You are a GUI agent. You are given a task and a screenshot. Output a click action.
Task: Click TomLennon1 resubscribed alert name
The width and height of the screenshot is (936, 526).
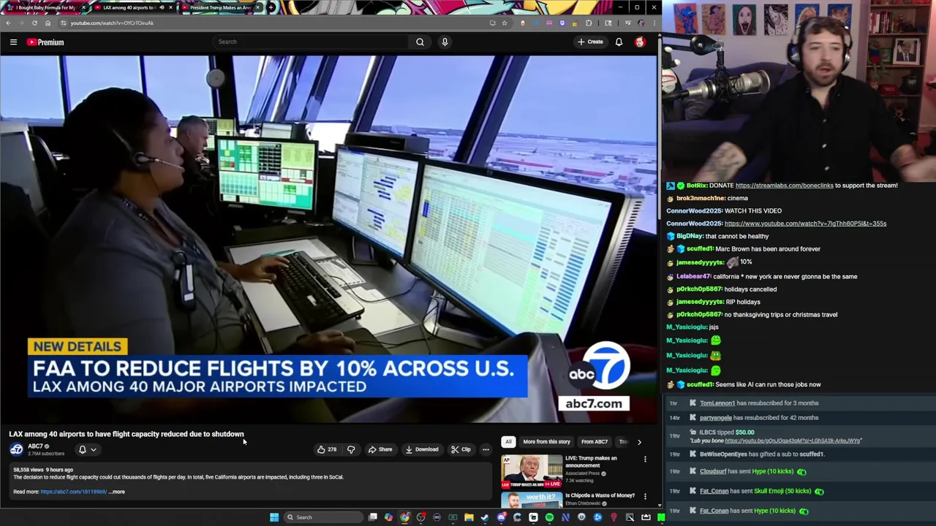[717, 403]
